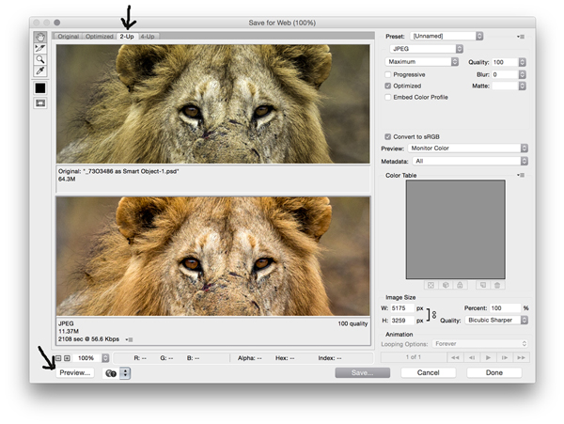
Task: Select the Hand tool
Action: [40, 39]
